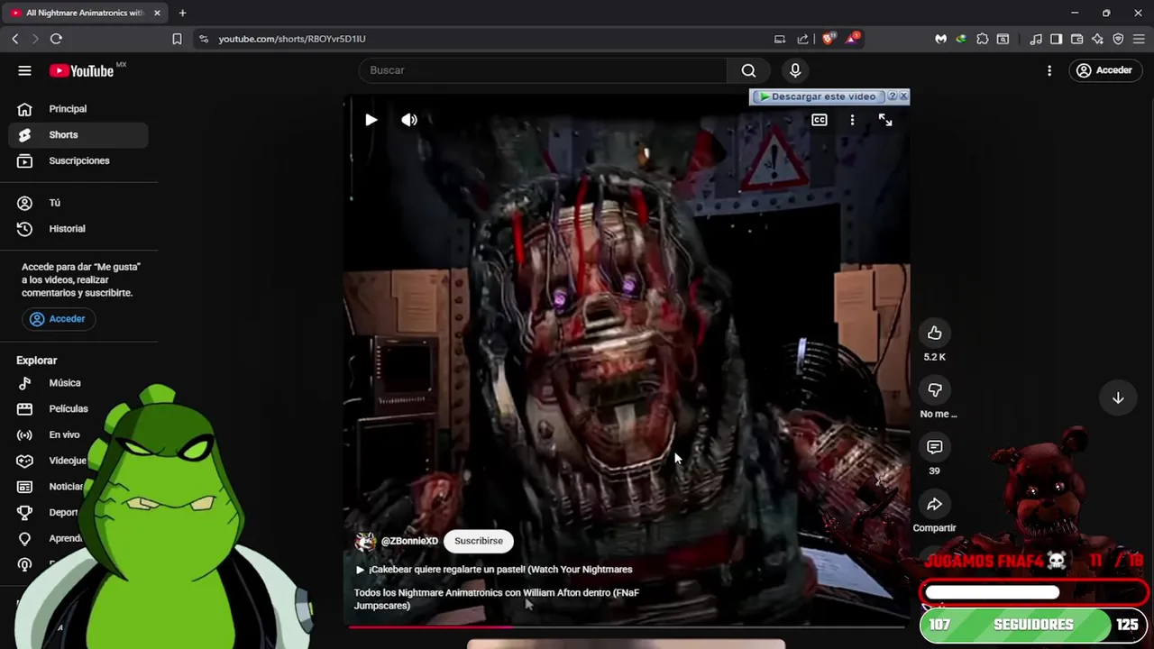Viewport: 1154px width, 649px height.
Task: Toggle closed captions on the Short
Action: (x=819, y=120)
